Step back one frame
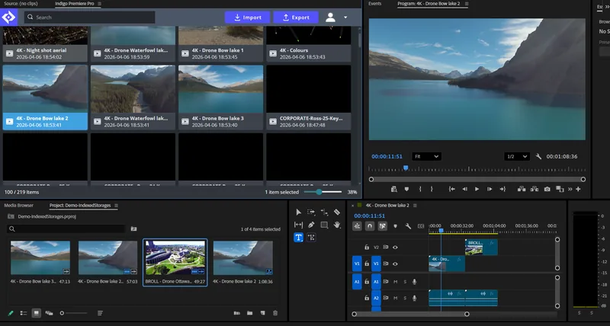610x326 pixels. [464, 189]
